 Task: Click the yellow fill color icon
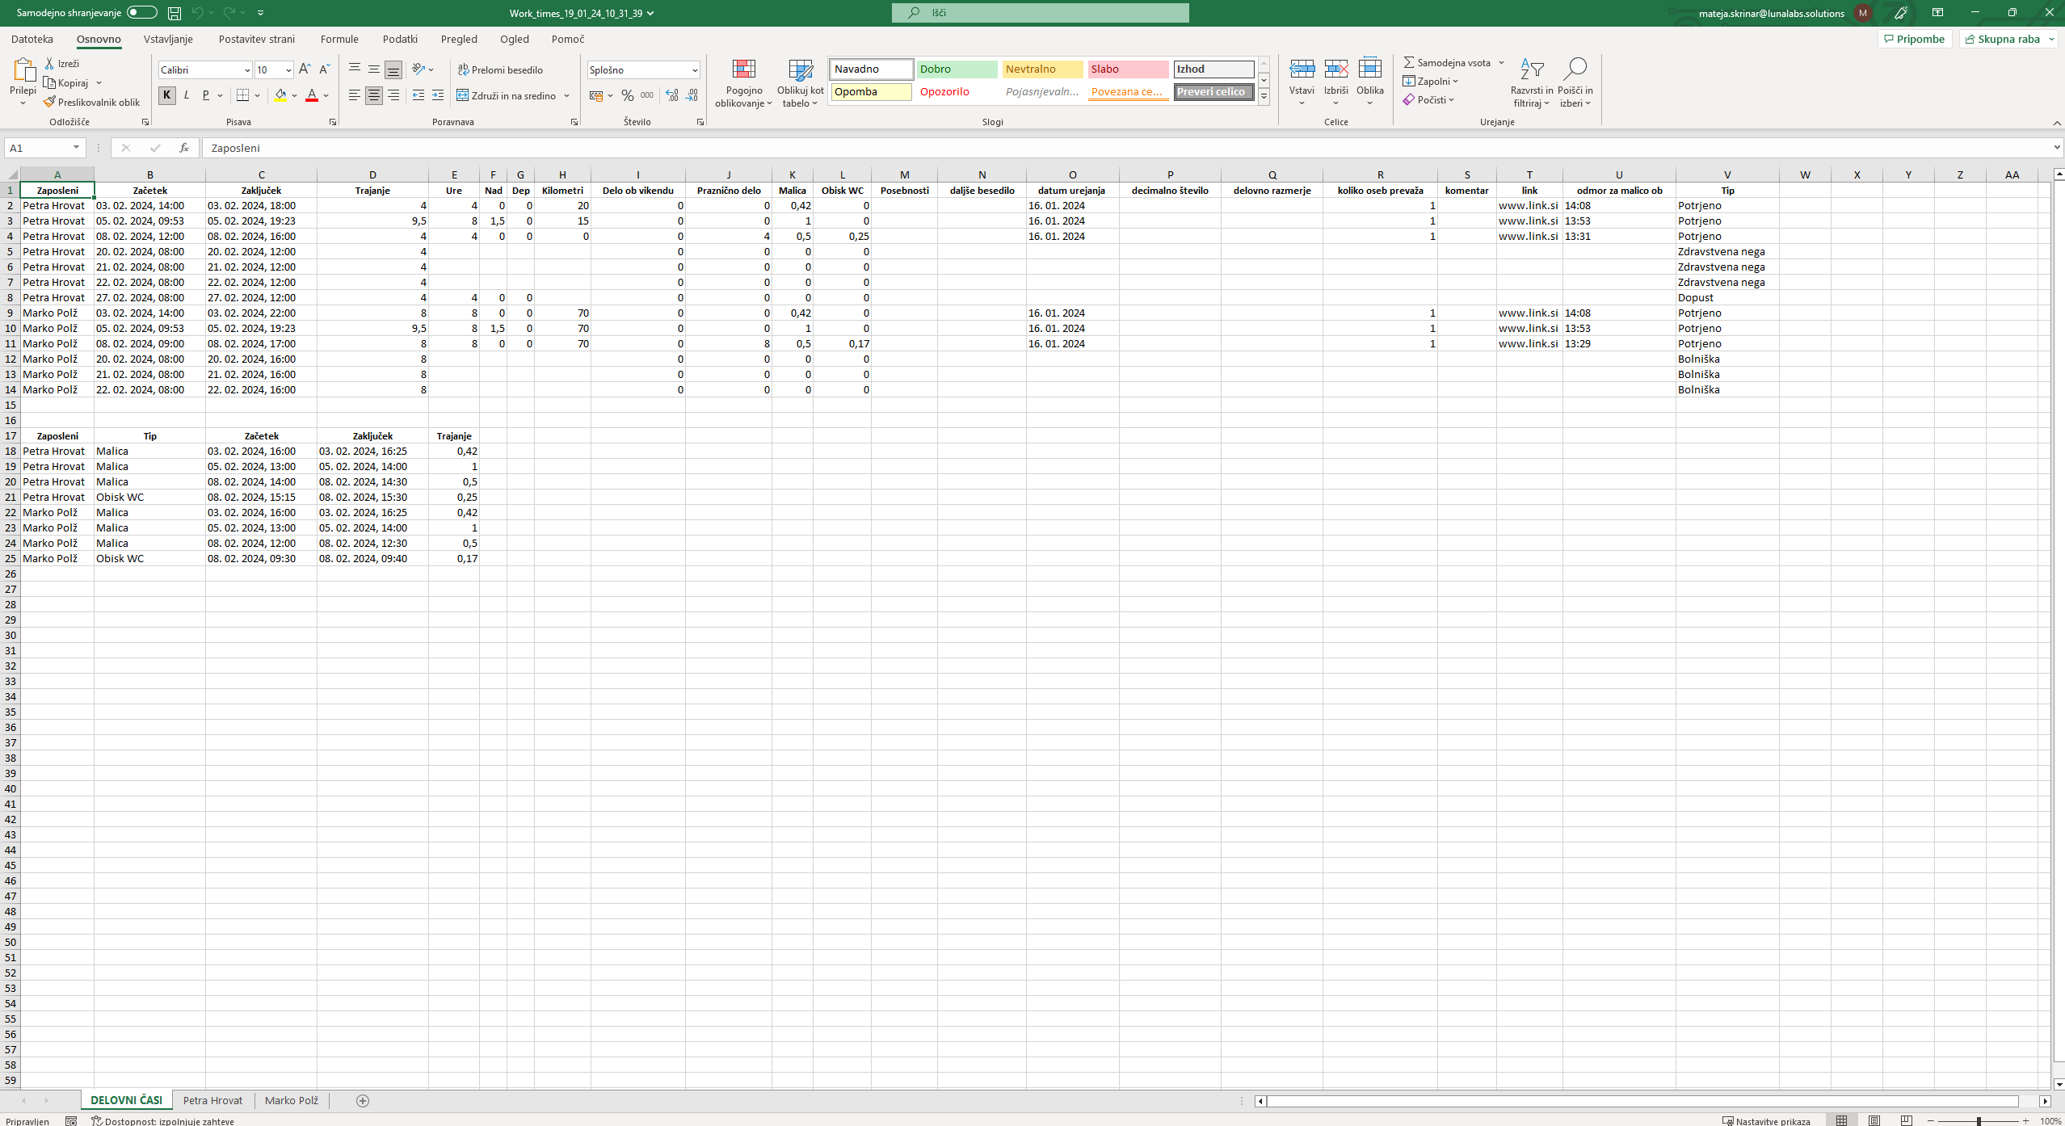[280, 95]
